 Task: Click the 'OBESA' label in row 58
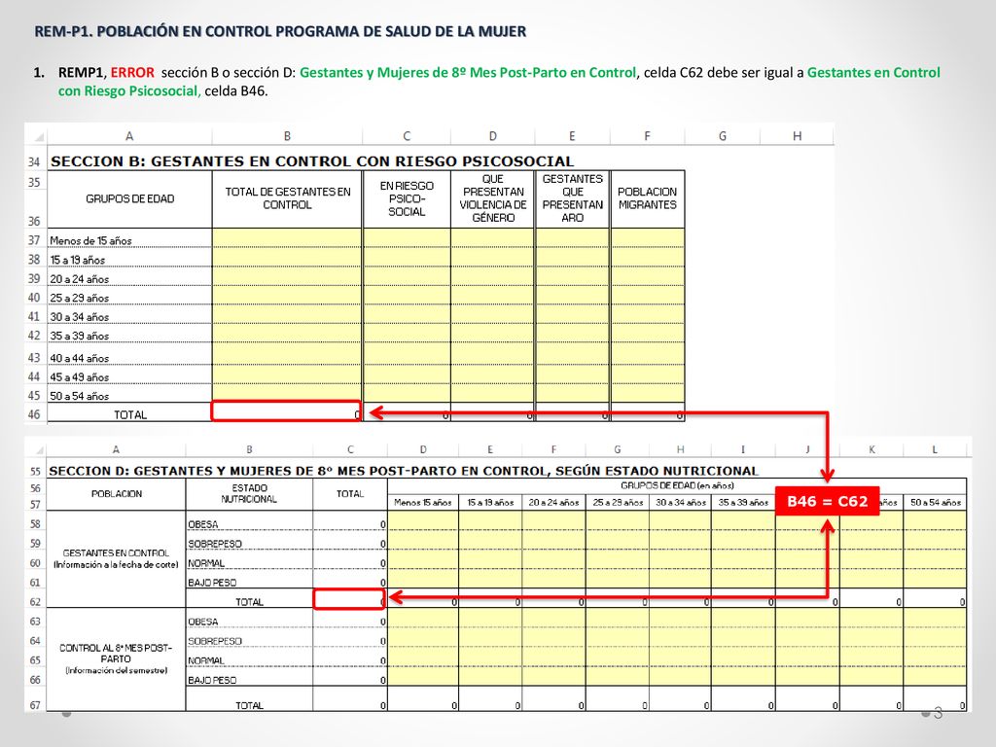pos(202,524)
